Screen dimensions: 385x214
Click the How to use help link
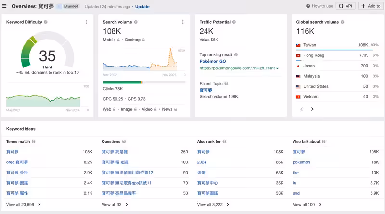320,6
